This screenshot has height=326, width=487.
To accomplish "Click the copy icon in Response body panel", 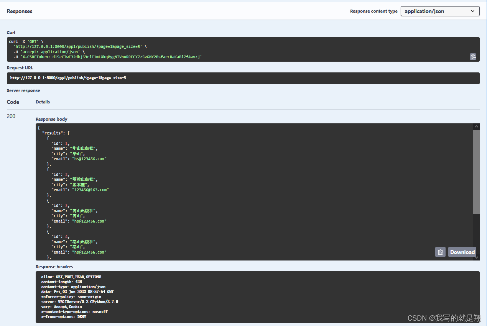I will (x=440, y=252).
